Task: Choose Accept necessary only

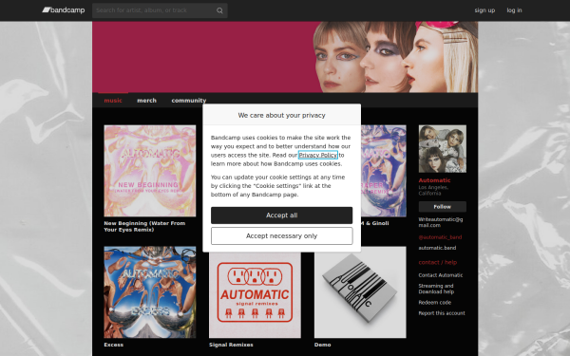Action: coord(282,235)
